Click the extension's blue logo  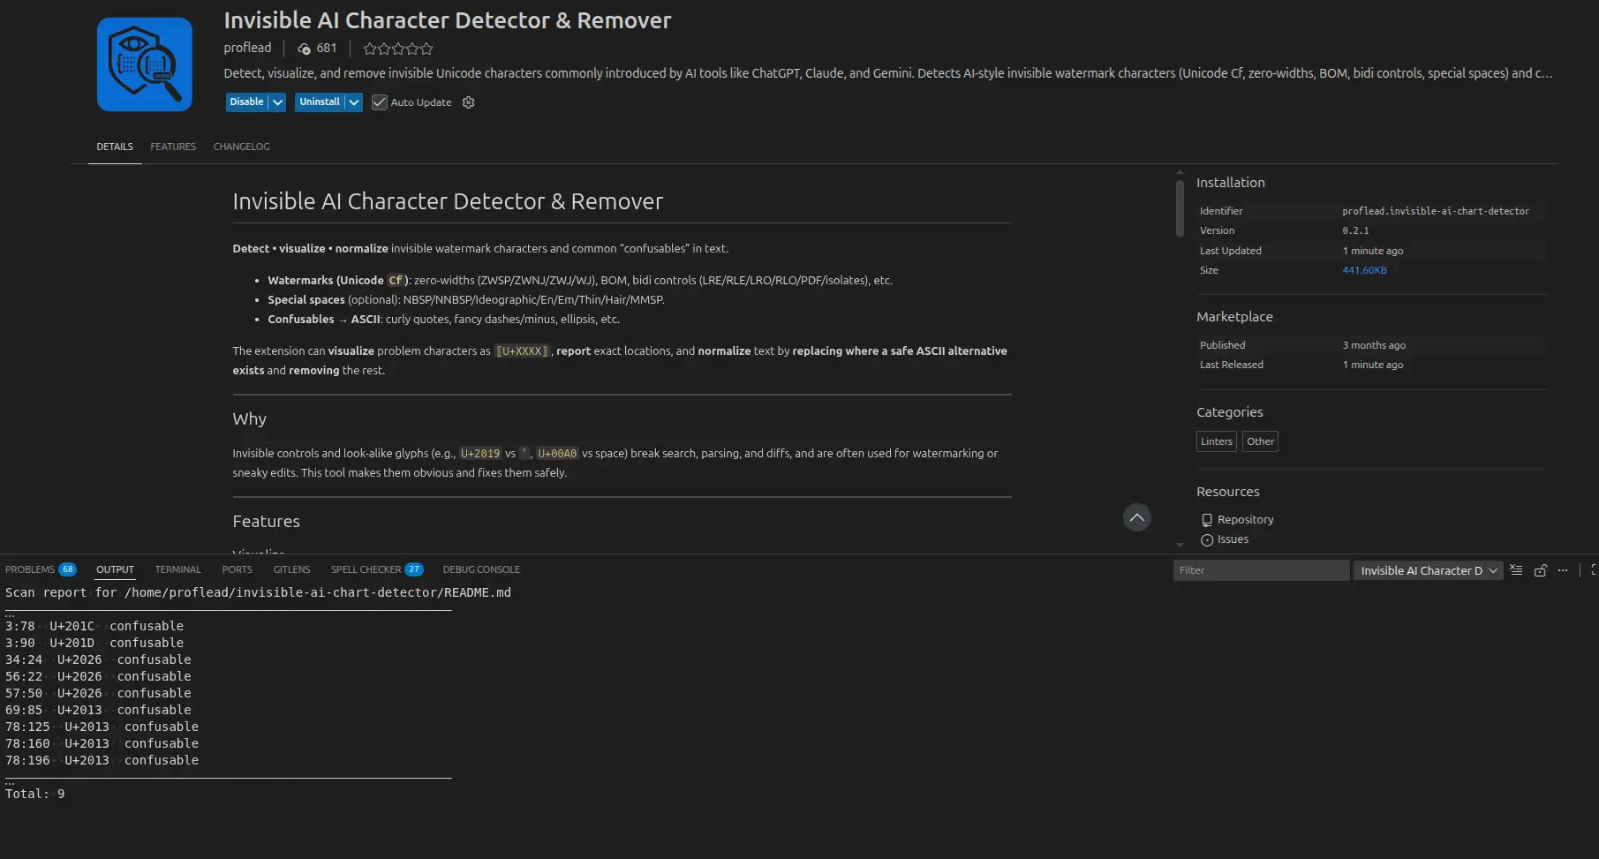(144, 64)
